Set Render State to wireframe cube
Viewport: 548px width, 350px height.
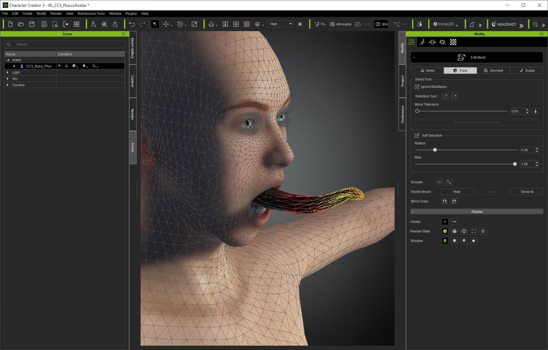[x=464, y=231]
